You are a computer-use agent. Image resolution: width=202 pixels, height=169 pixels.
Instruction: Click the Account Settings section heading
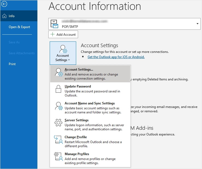pyautogui.click(x=99, y=46)
